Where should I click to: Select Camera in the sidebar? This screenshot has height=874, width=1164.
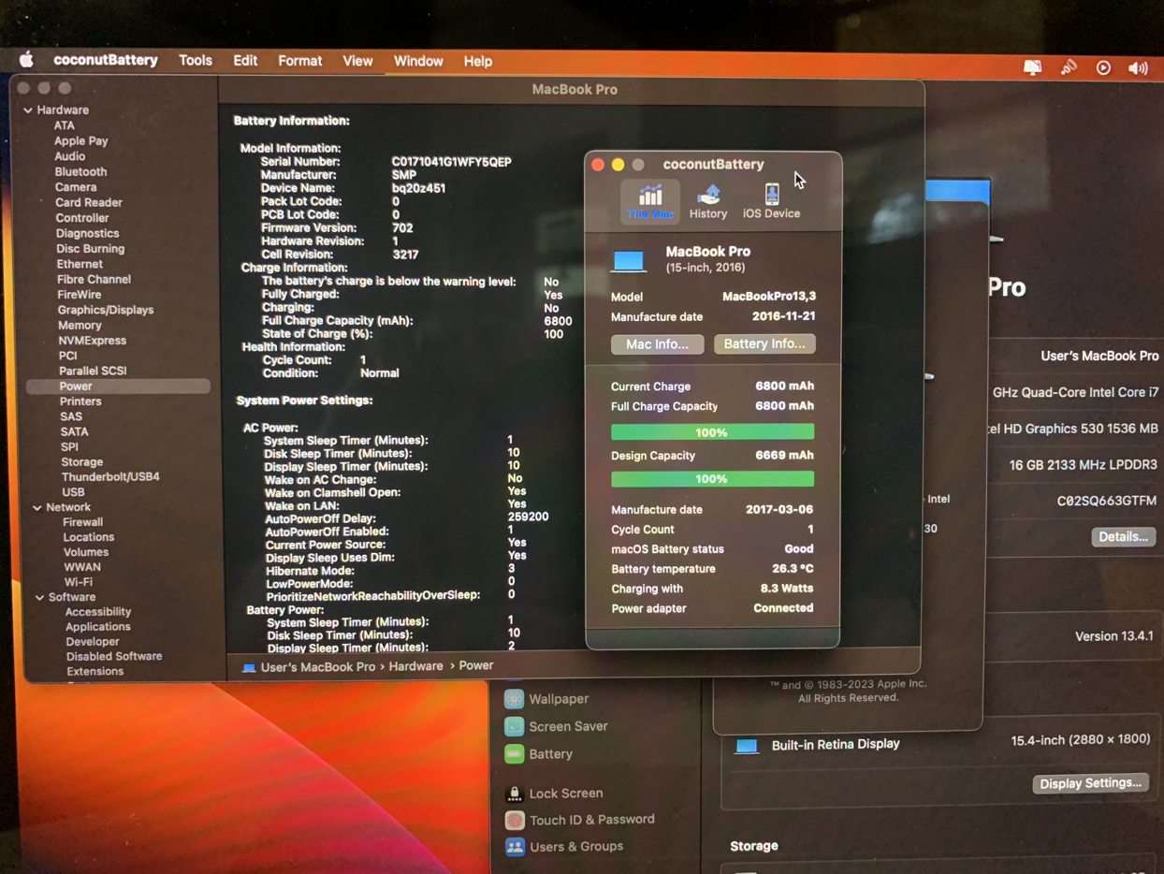pos(76,187)
